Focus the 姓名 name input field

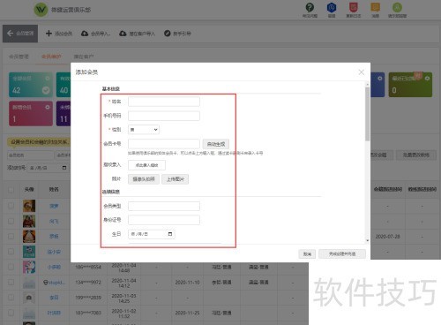[164, 102]
